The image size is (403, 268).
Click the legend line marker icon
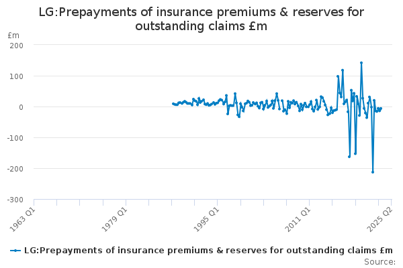point(15,251)
